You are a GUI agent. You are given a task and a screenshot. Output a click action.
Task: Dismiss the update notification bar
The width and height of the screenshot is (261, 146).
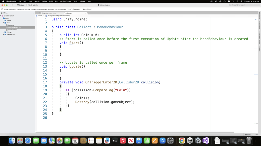tap(259, 9)
